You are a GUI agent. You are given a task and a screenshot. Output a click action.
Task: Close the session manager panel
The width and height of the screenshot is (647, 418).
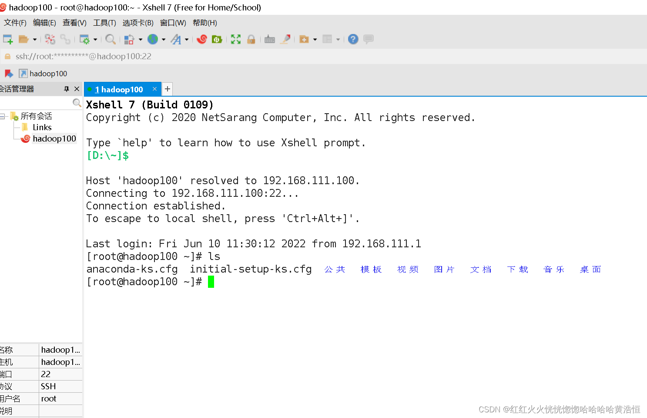tap(77, 89)
